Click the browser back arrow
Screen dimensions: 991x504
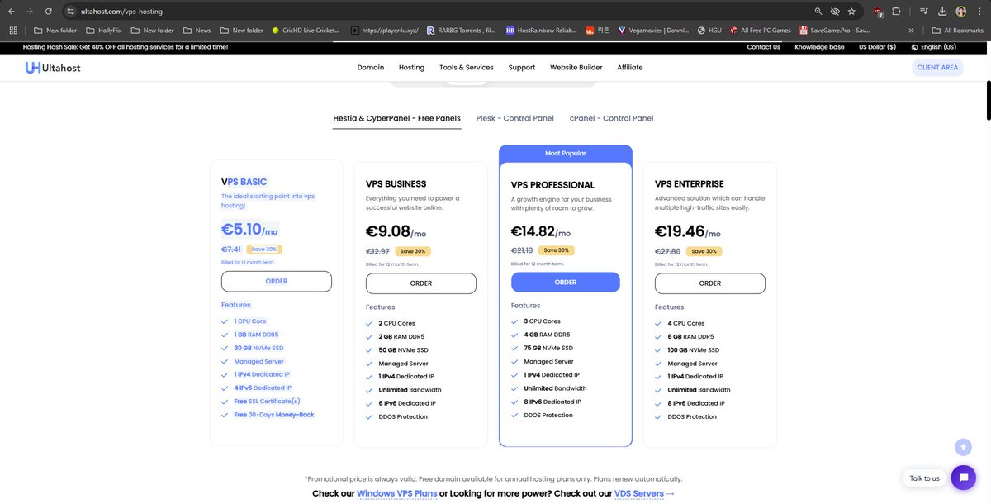pyautogui.click(x=11, y=12)
